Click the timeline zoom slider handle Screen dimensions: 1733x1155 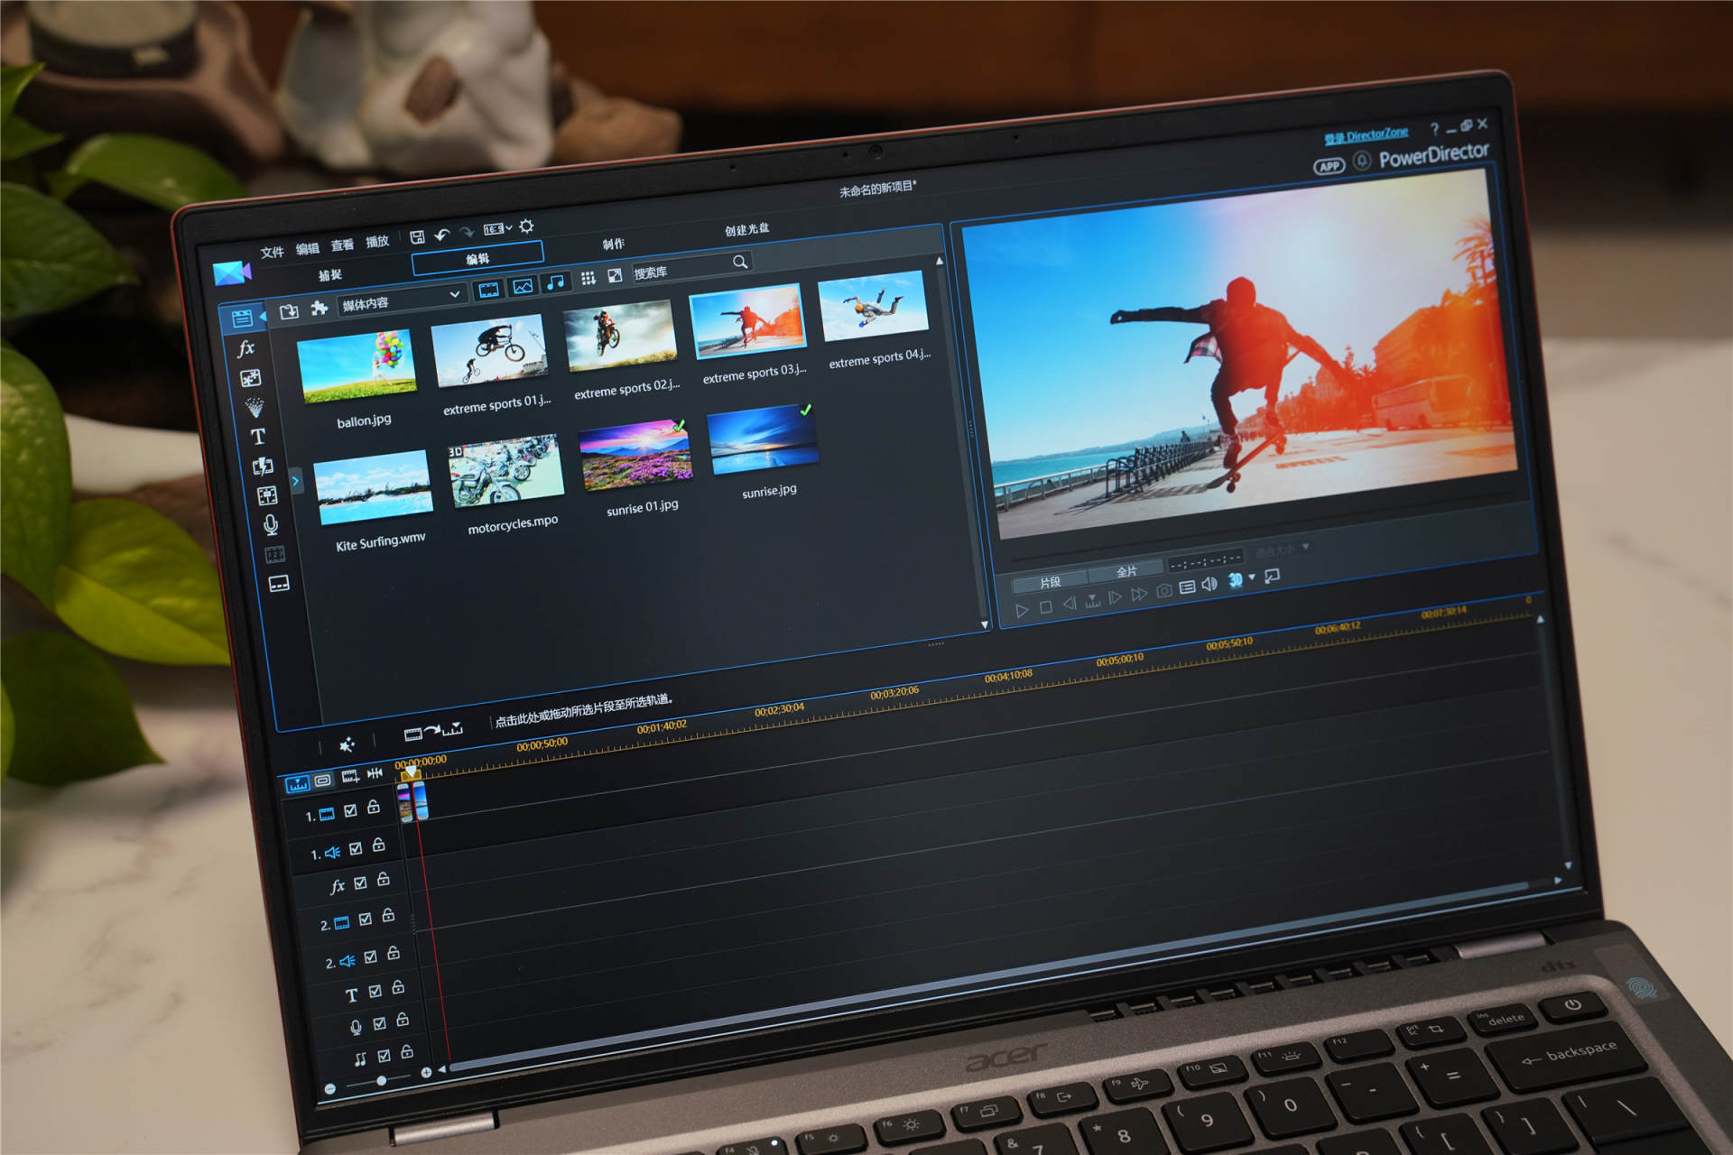click(x=382, y=1080)
